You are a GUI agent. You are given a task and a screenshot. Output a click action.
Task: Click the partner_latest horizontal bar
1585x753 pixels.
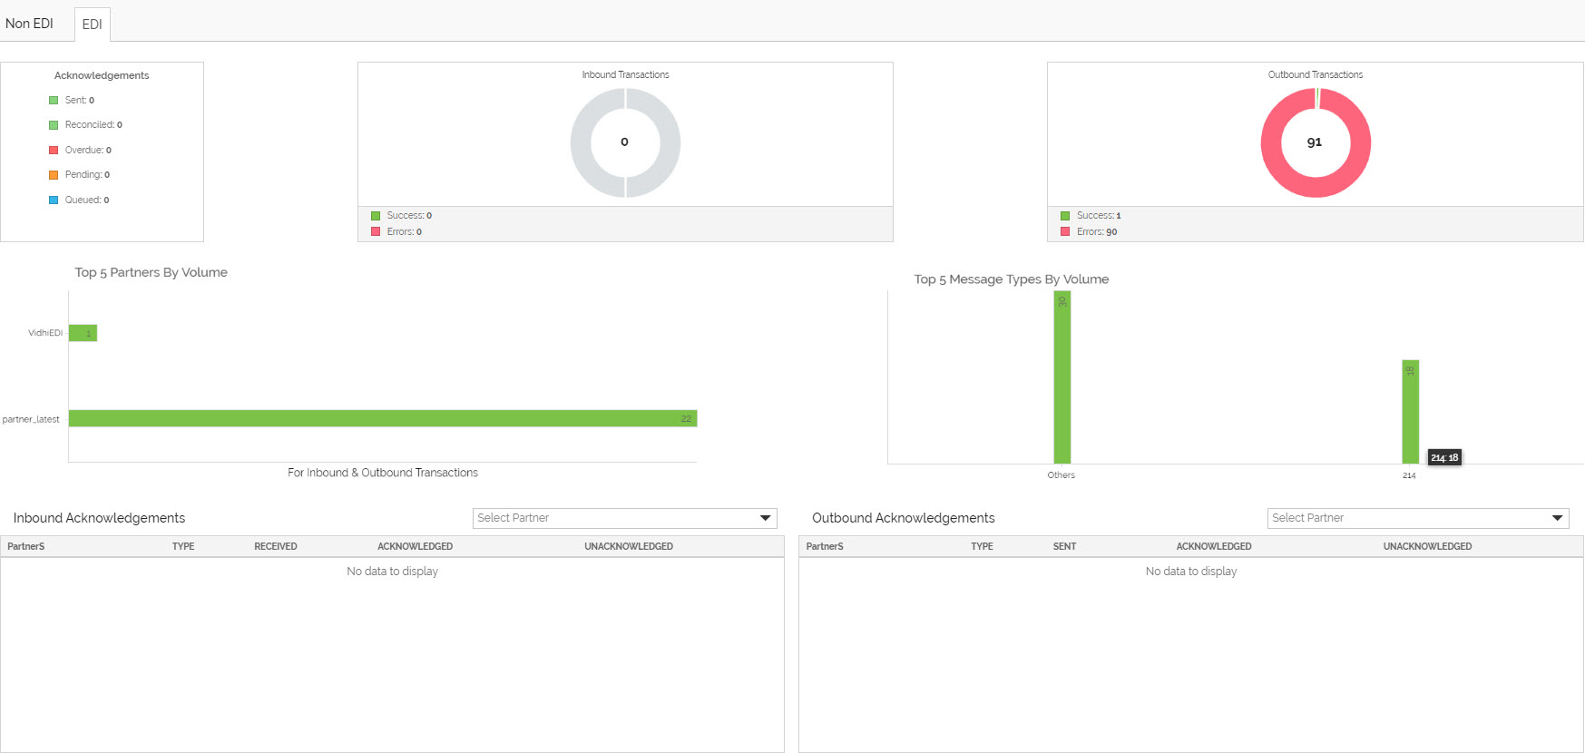[383, 418]
